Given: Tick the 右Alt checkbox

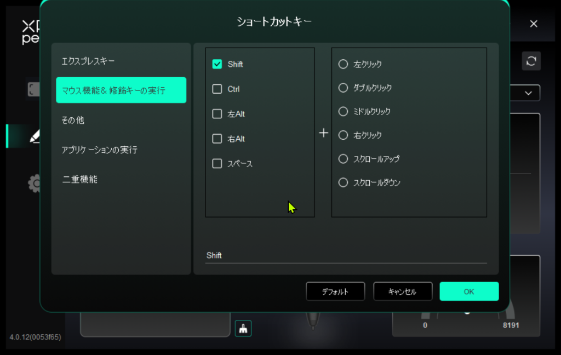Looking at the screenshot, I should (217, 139).
